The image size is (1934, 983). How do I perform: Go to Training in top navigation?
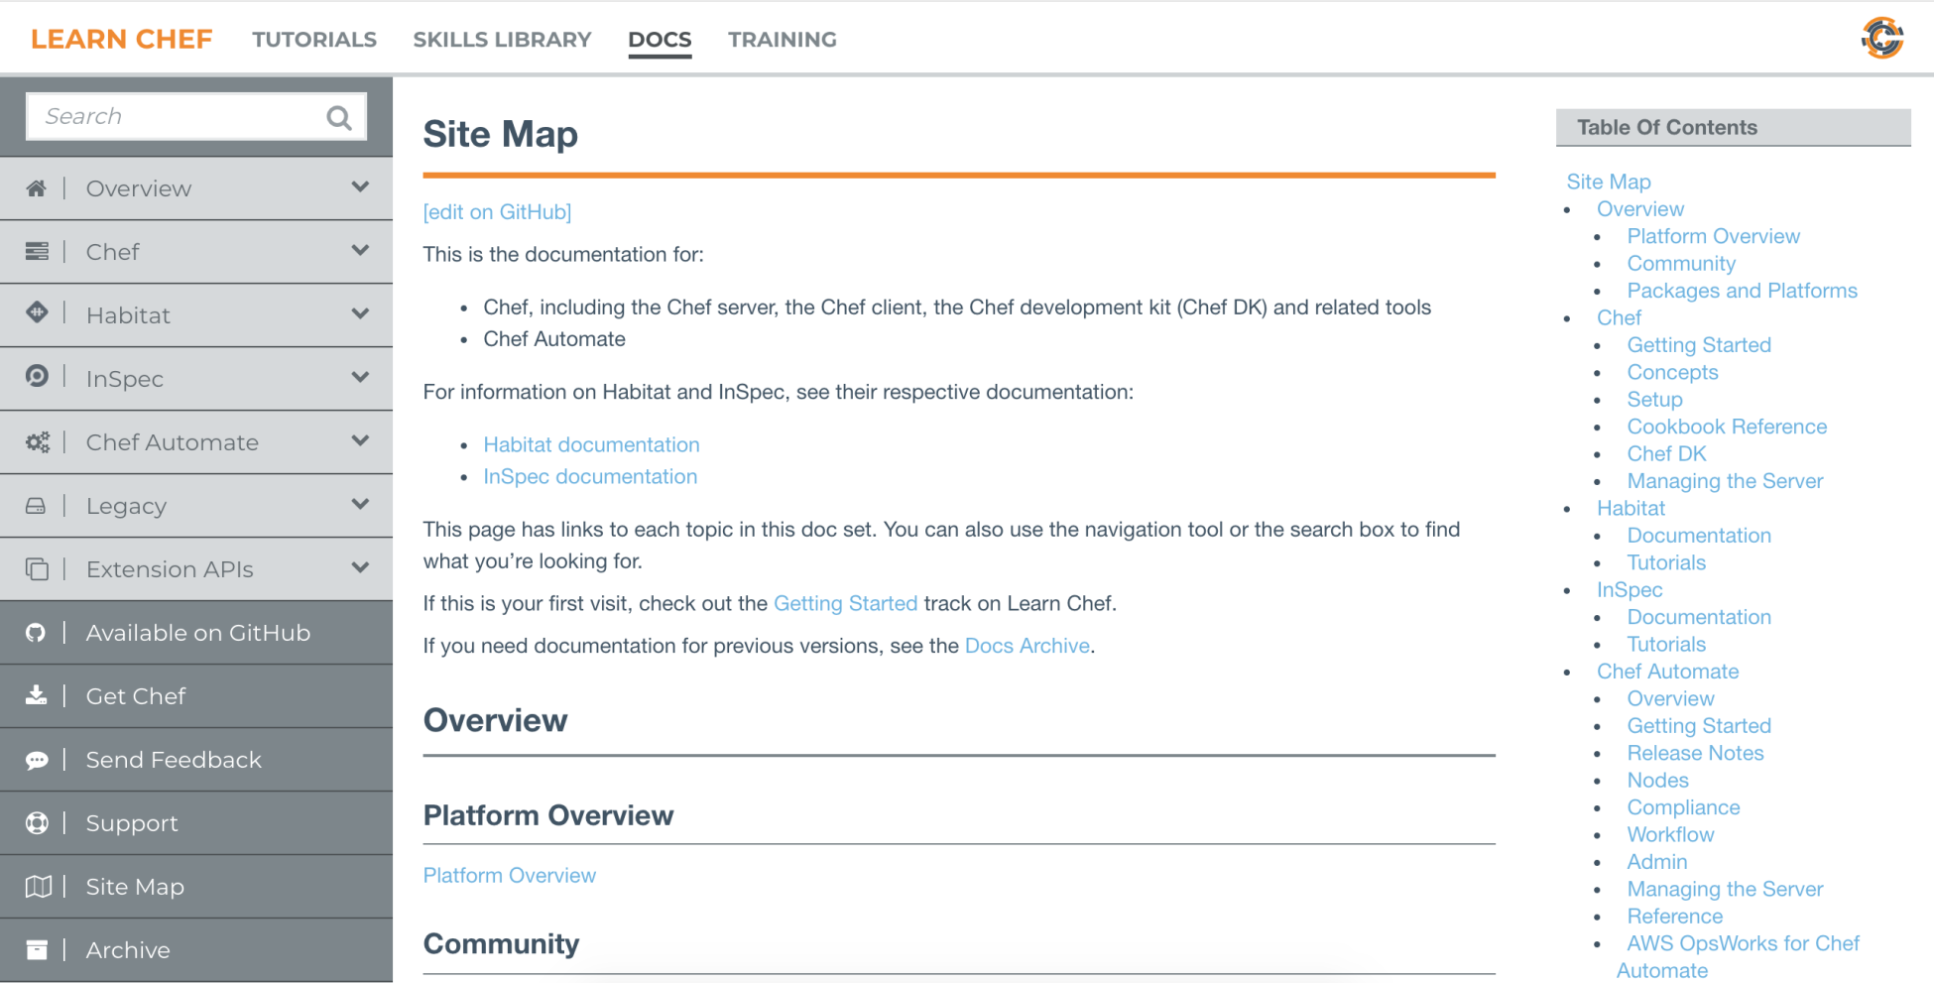[783, 40]
